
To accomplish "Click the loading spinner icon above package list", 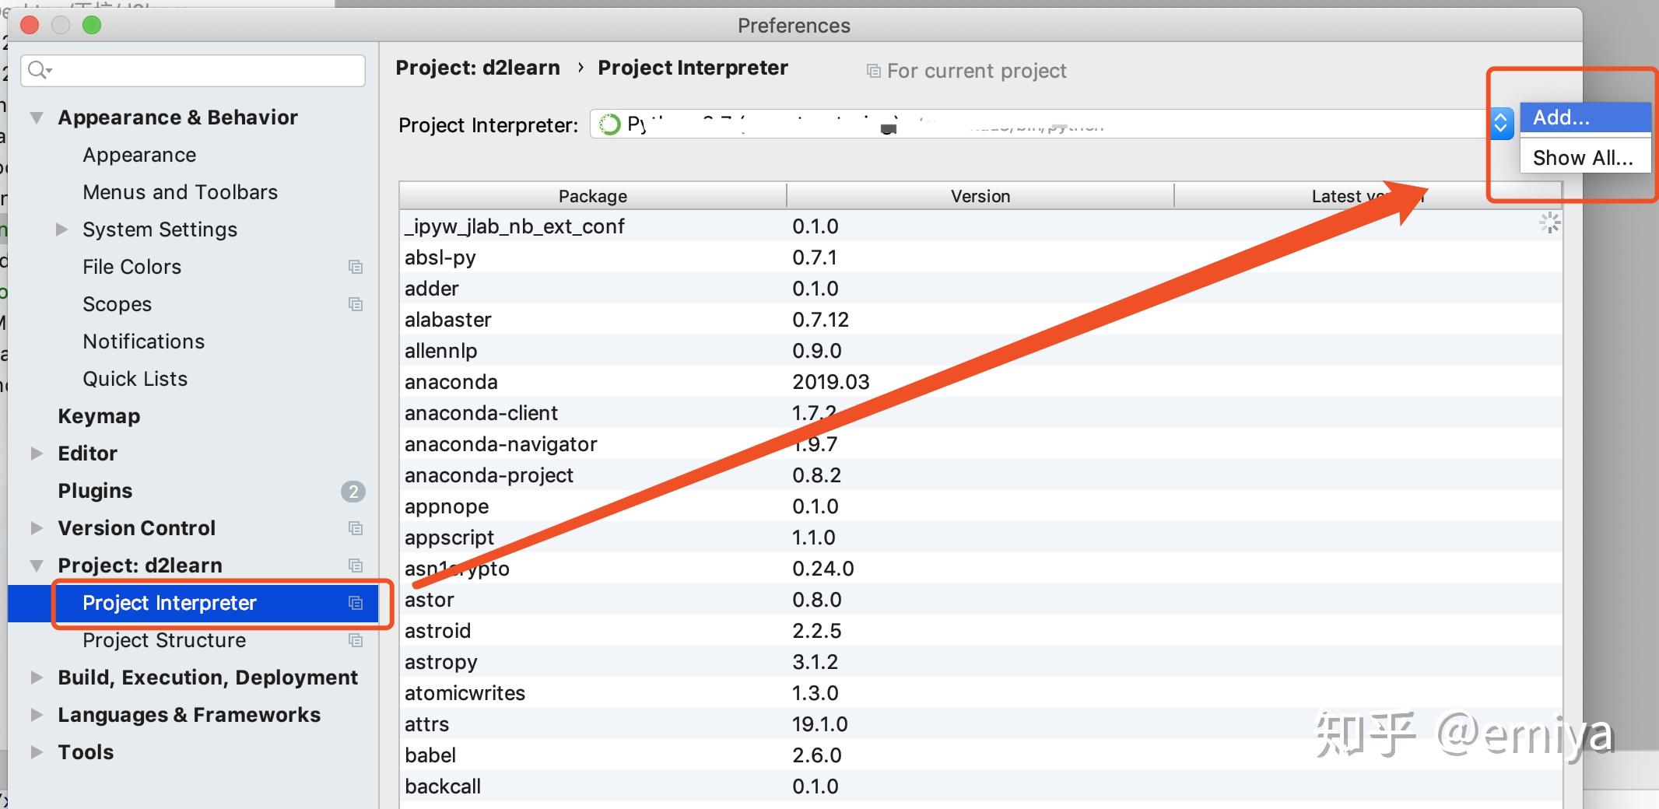I will click(x=1549, y=223).
